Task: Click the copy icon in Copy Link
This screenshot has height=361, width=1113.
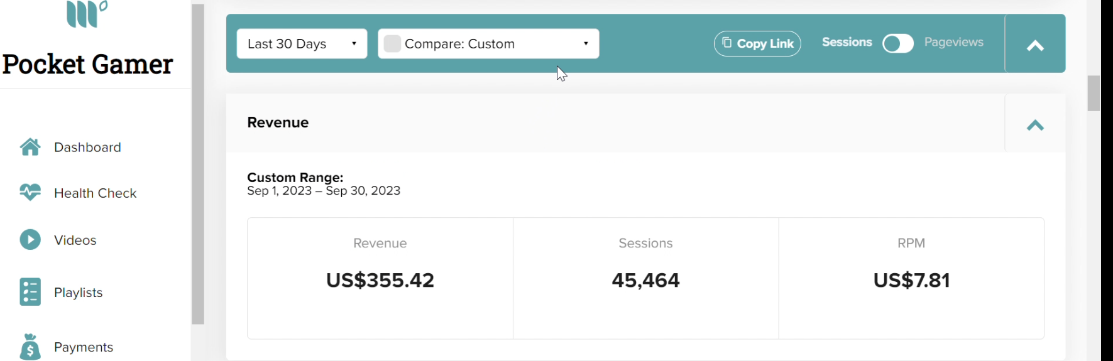Action: click(x=726, y=43)
